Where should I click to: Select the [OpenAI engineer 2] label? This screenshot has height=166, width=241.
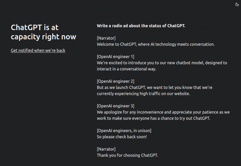click(115, 81)
